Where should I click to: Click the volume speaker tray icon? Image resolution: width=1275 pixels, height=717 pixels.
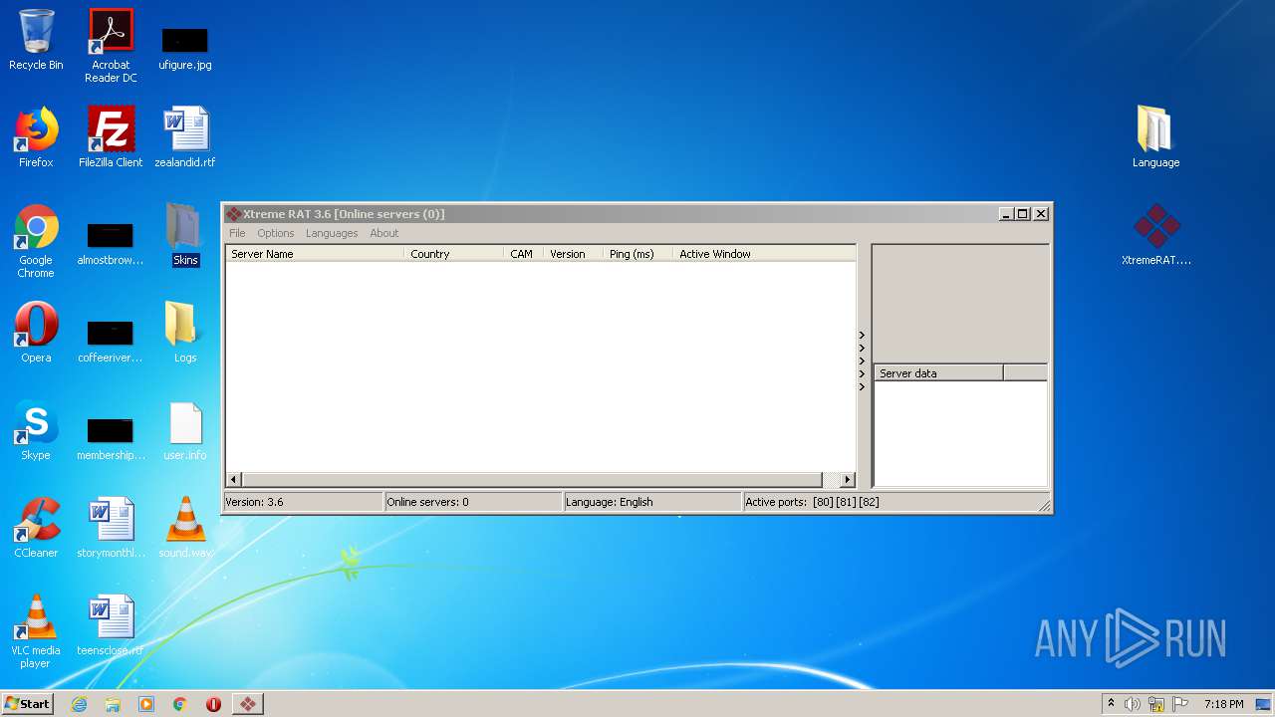1133,704
